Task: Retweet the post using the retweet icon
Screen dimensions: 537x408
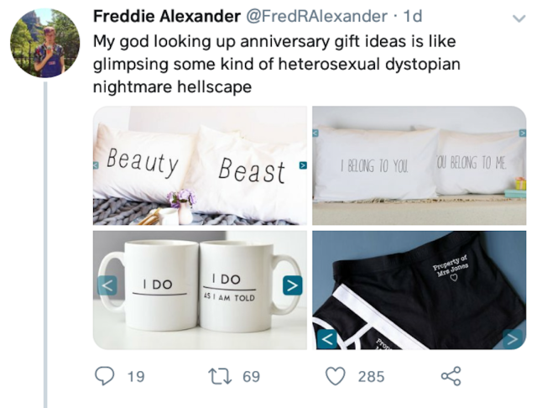Action: click(220, 376)
